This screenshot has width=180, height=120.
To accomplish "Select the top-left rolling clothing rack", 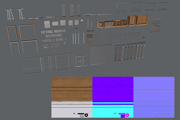I will pyautogui.click(x=122, y=8).
